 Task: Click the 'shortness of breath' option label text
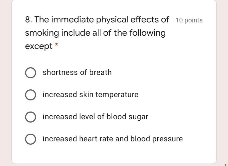77,72
